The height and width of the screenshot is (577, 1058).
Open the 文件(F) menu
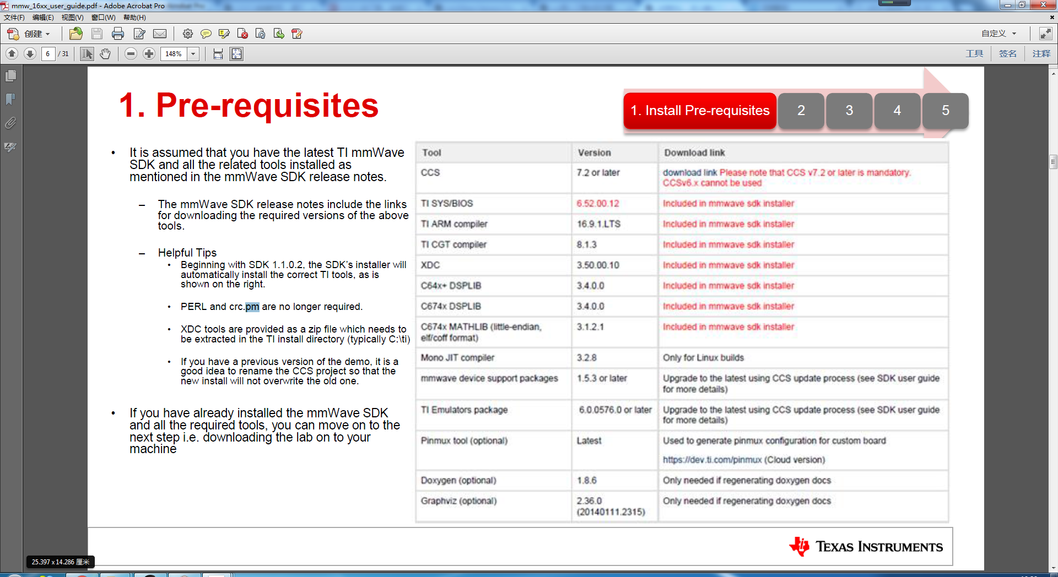(x=14, y=18)
